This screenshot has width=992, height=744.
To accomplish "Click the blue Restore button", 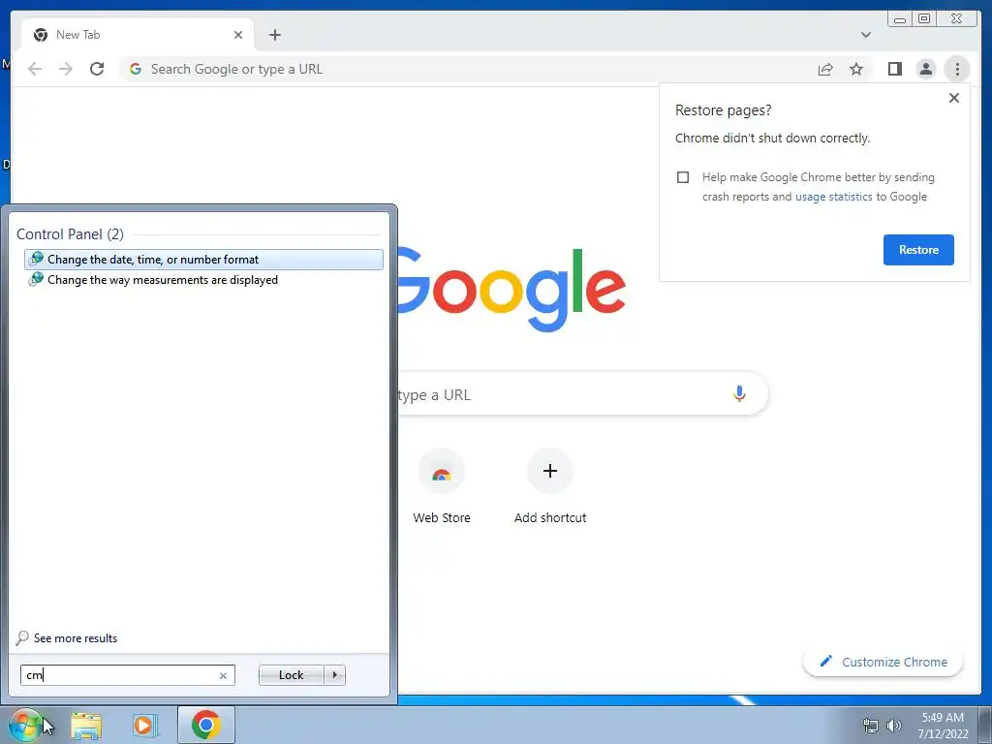I will coord(918,249).
